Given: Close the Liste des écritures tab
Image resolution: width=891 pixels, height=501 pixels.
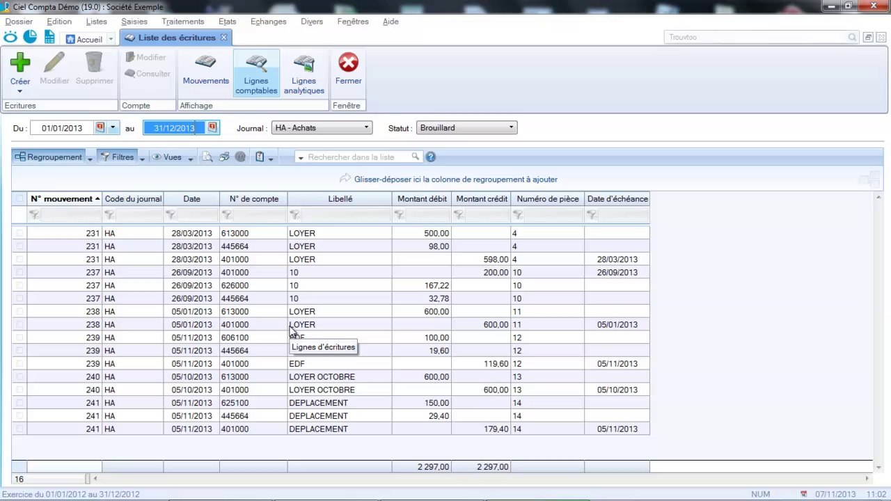Looking at the screenshot, I should tap(223, 38).
